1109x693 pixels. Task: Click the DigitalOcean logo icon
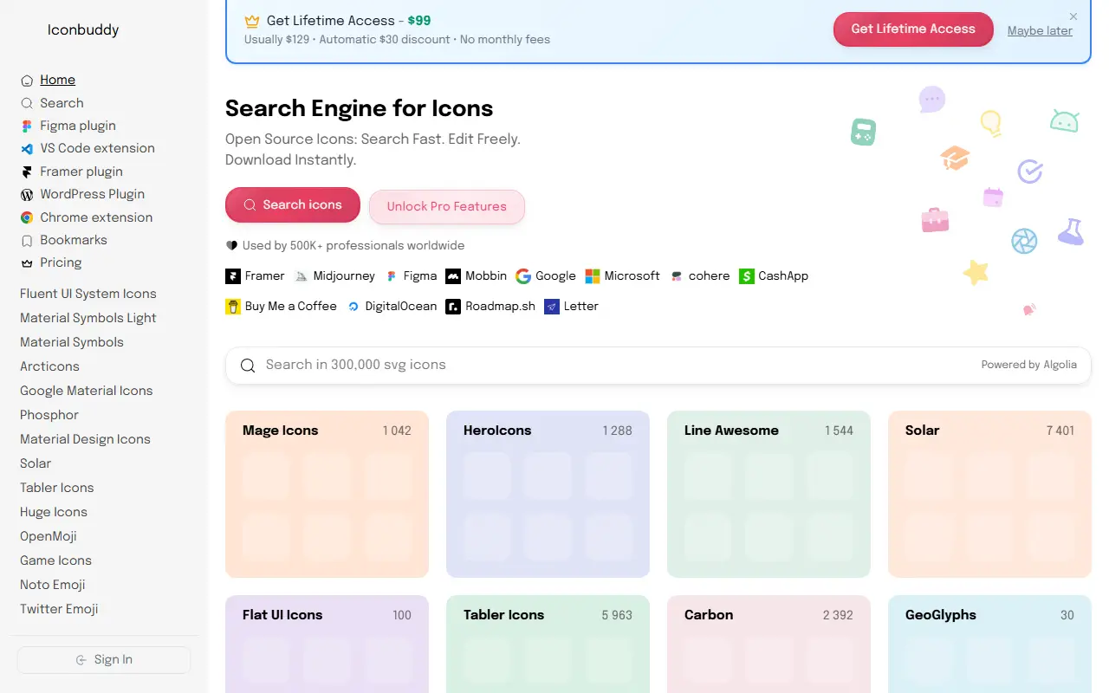353,307
